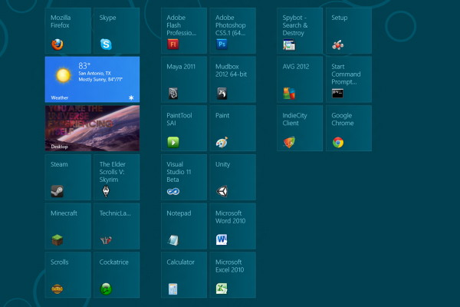Open the Mozilla Firefox tile
460x307 pixels.
tap(67, 31)
